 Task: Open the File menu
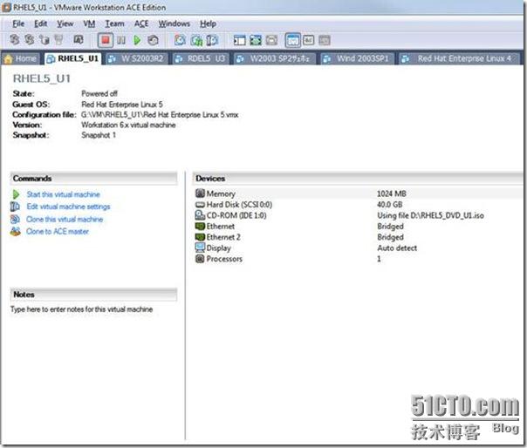(x=18, y=24)
